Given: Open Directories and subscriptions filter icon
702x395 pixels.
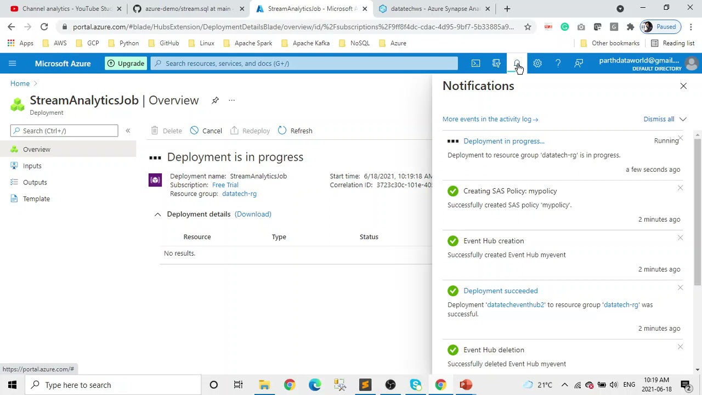Looking at the screenshot, I should point(496,64).
